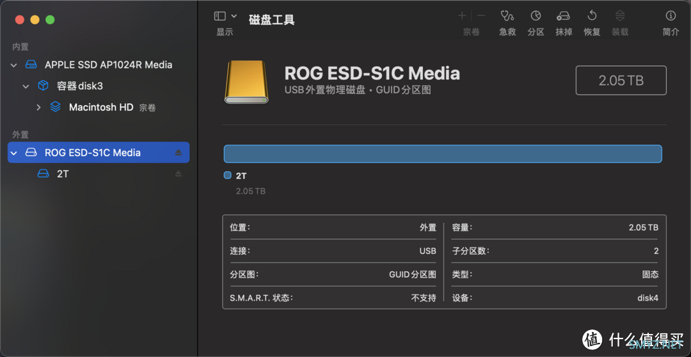Click the remove volume minus icon
This screenshot has width=691, height=357.
481,16
